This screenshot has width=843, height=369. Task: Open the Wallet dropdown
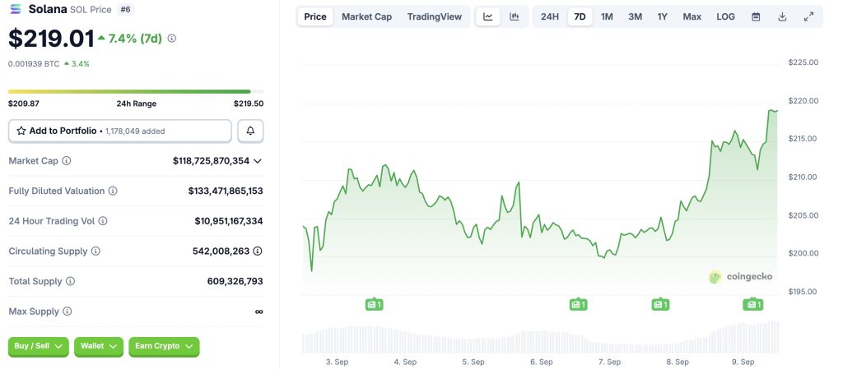click(x=98, y=346)
